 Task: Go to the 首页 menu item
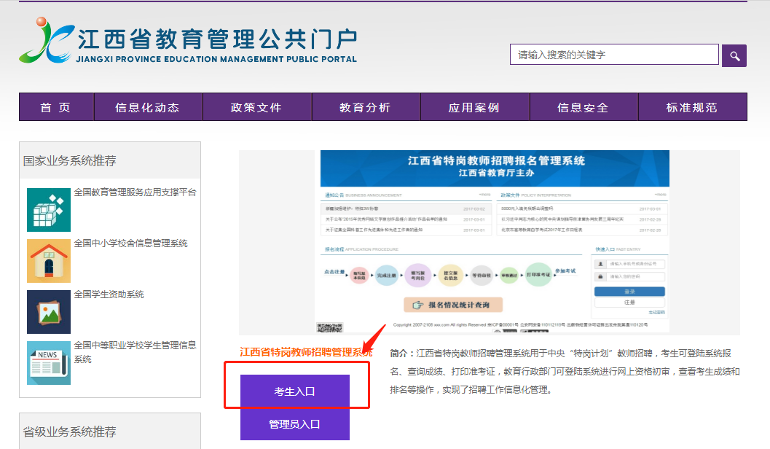pyautogui.click(x=56, y=107)
